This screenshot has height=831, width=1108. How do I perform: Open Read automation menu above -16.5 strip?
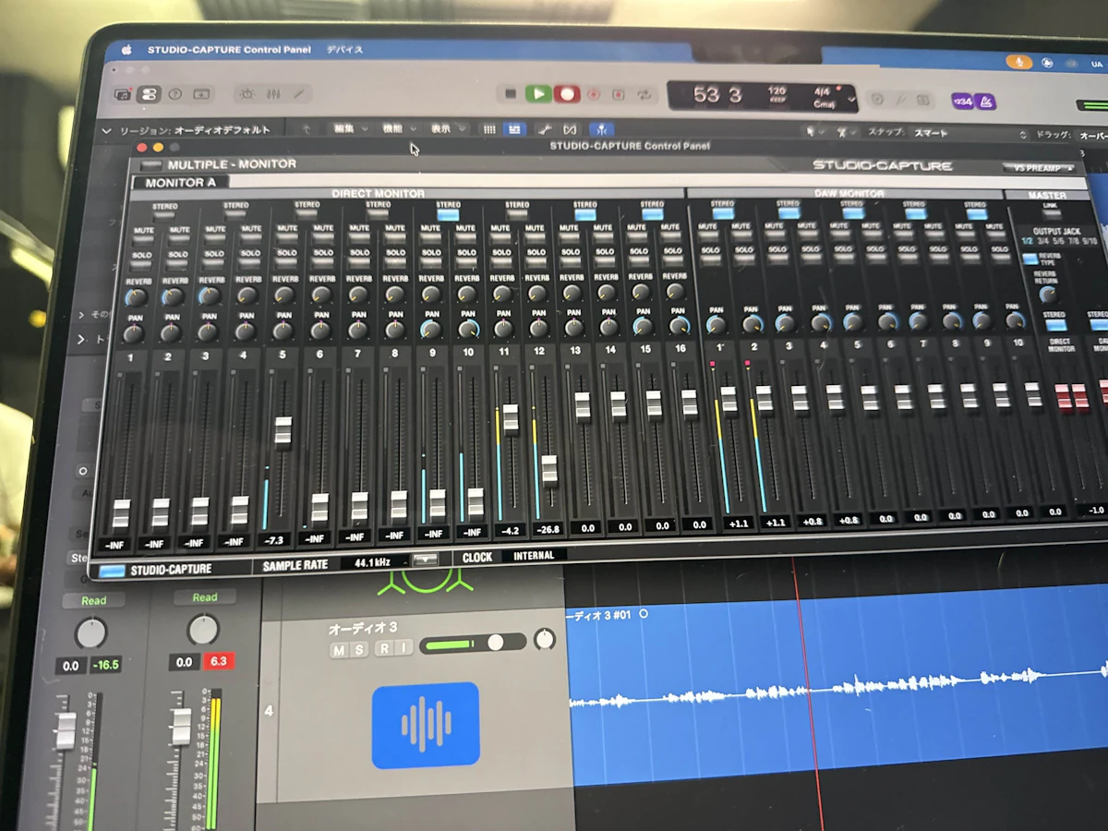point(93,600)
